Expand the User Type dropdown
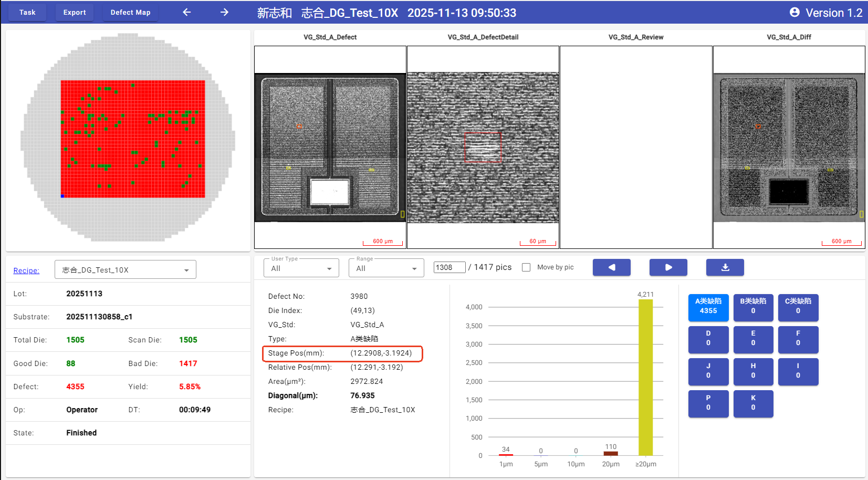The image size is (868, 480). coord(301,268)
